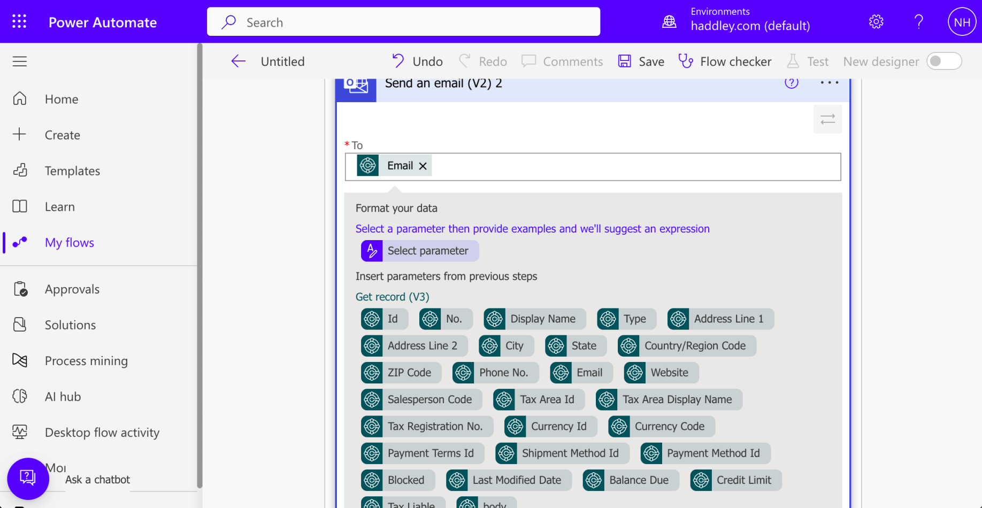Screen dimensions: 982x508
Task: Insert the Address Line 2 parameter
Action: (x=415, y=345)
